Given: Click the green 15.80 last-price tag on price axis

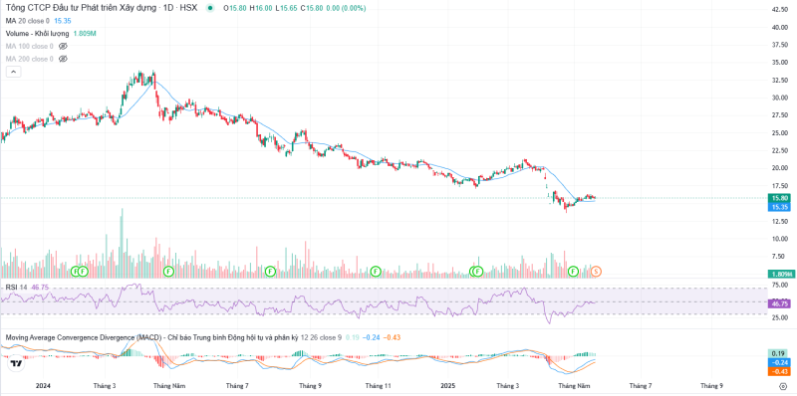Looking at the screenshot, I should click(x=779, y=198).
